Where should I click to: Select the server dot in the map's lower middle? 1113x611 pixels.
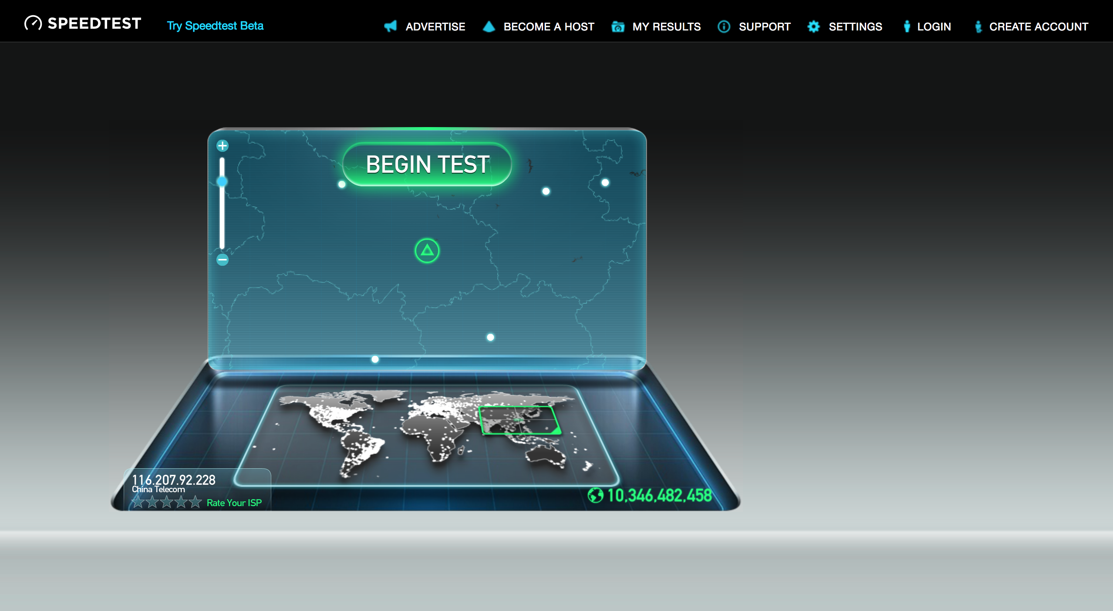[490, 337]
